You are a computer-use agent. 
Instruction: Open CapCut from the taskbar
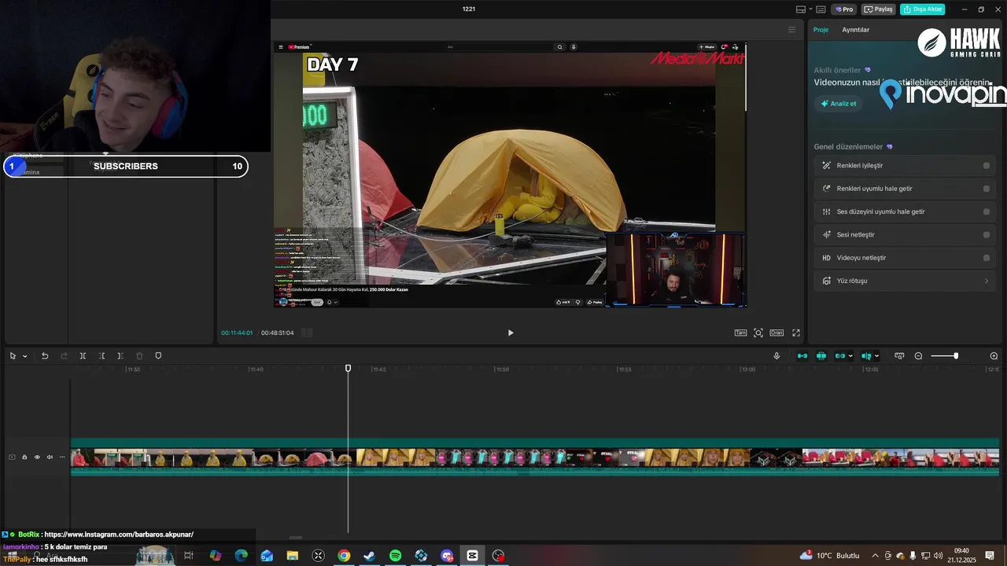(x=472, y=556)
